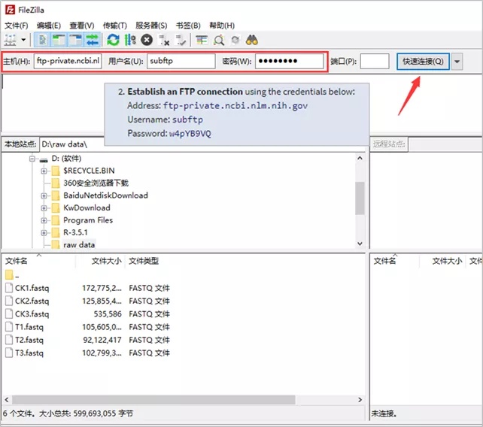Select the raw data folder in tree

[79, 245]
